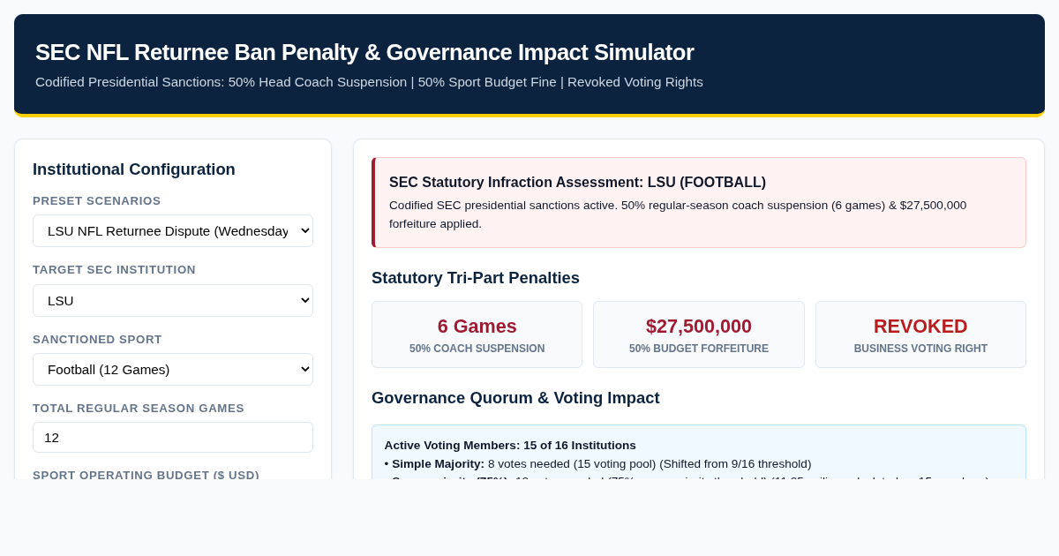Click the Sanctioned Sport label
This screenshot has height=556, width=1059.
pyautogui.click(x=97, y=339)
